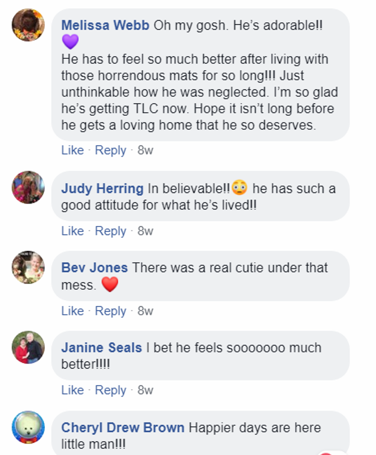Click Bev Jones's profile picture

pyautogui.click(x=28, y=267)
